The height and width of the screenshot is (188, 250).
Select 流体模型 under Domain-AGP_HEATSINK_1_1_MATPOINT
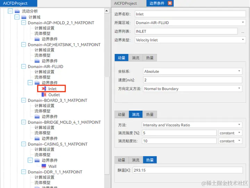click(x=42, y=55)
